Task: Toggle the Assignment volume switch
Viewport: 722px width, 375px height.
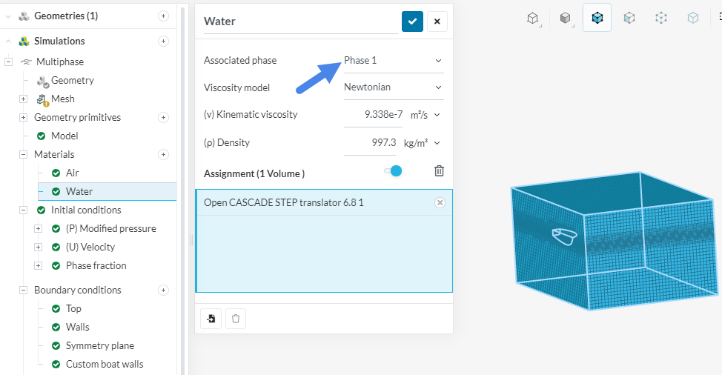Action: [x=393, y=171]
